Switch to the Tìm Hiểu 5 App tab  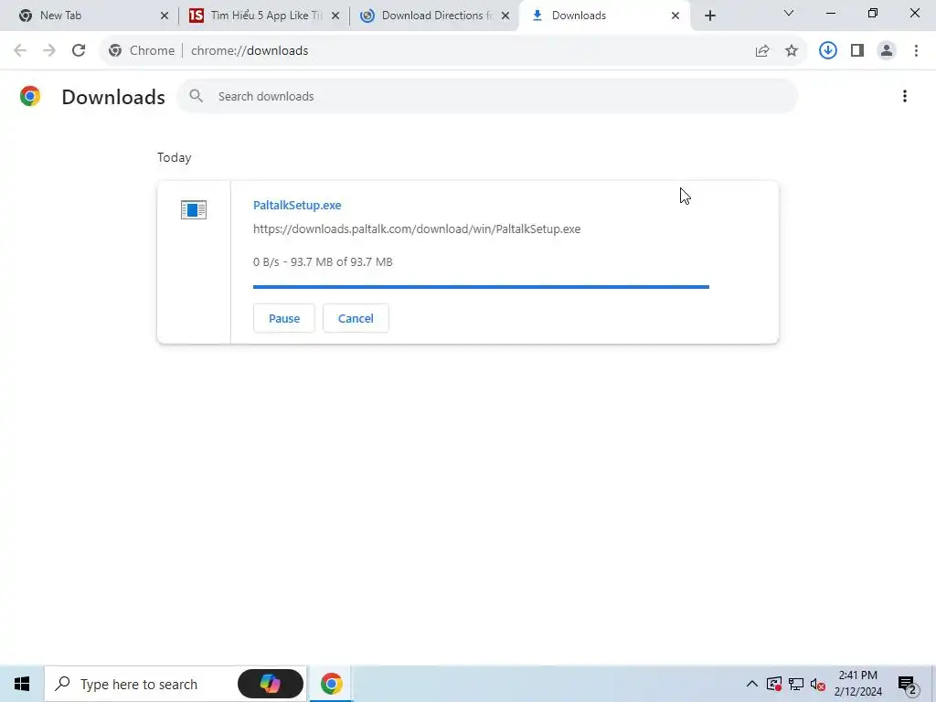(266, 16)
